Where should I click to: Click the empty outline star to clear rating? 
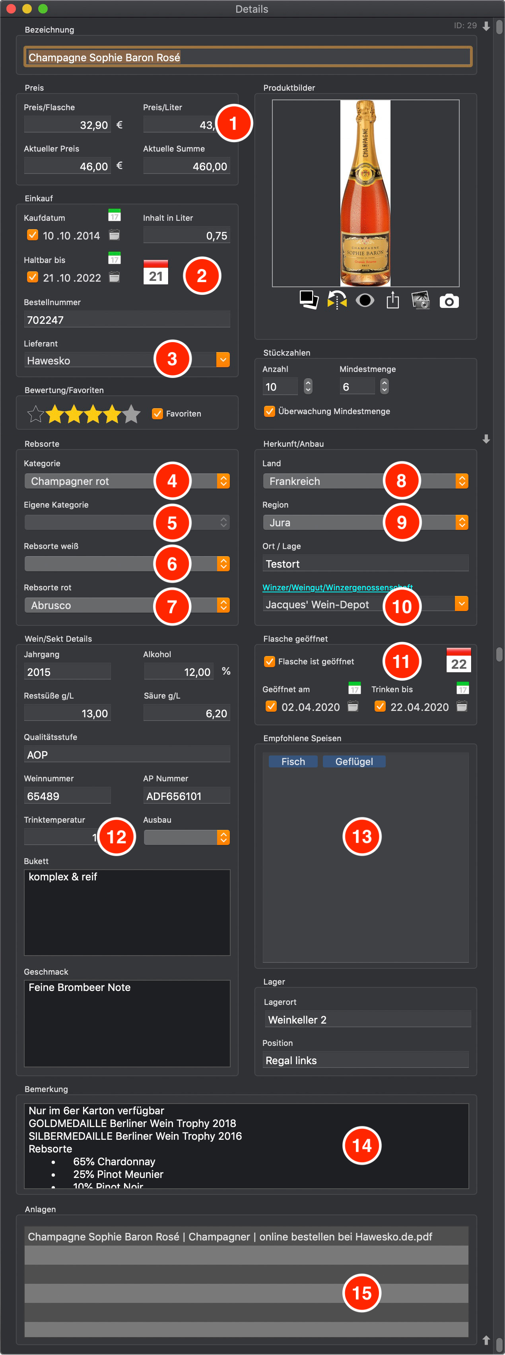pyautogui.click(x=35, y=414)
